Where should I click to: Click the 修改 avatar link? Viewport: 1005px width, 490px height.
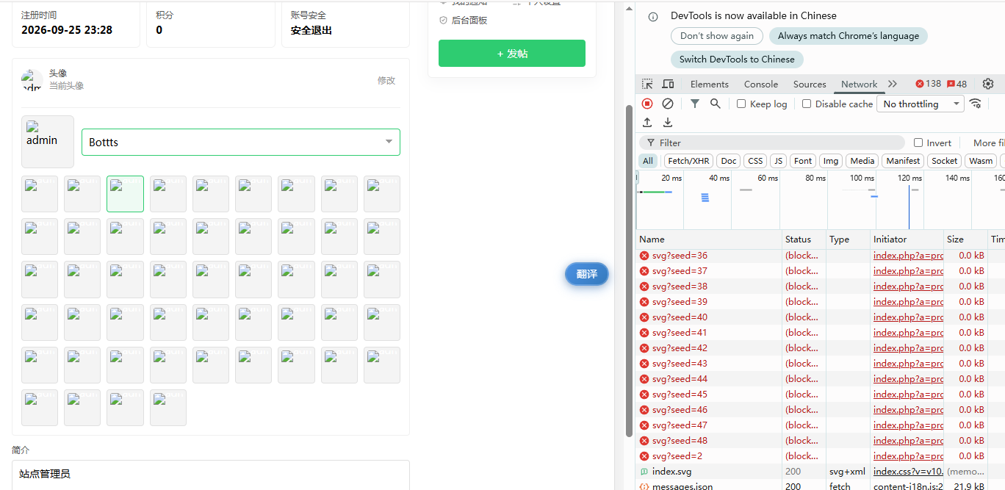point(386,80)
